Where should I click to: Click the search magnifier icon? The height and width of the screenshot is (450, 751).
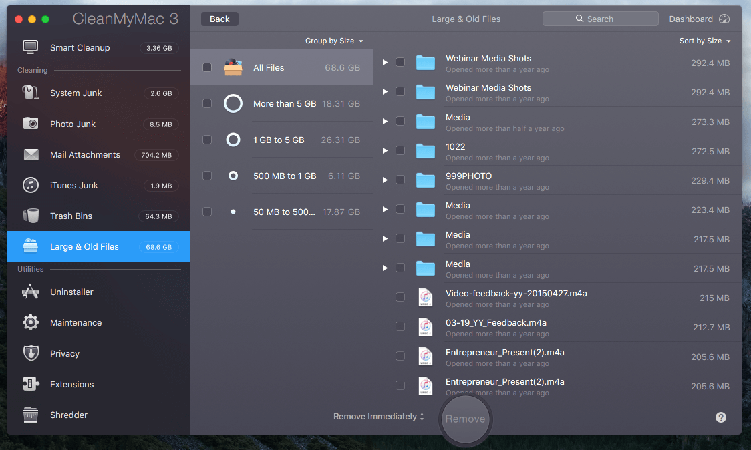(x=579, y=19)
